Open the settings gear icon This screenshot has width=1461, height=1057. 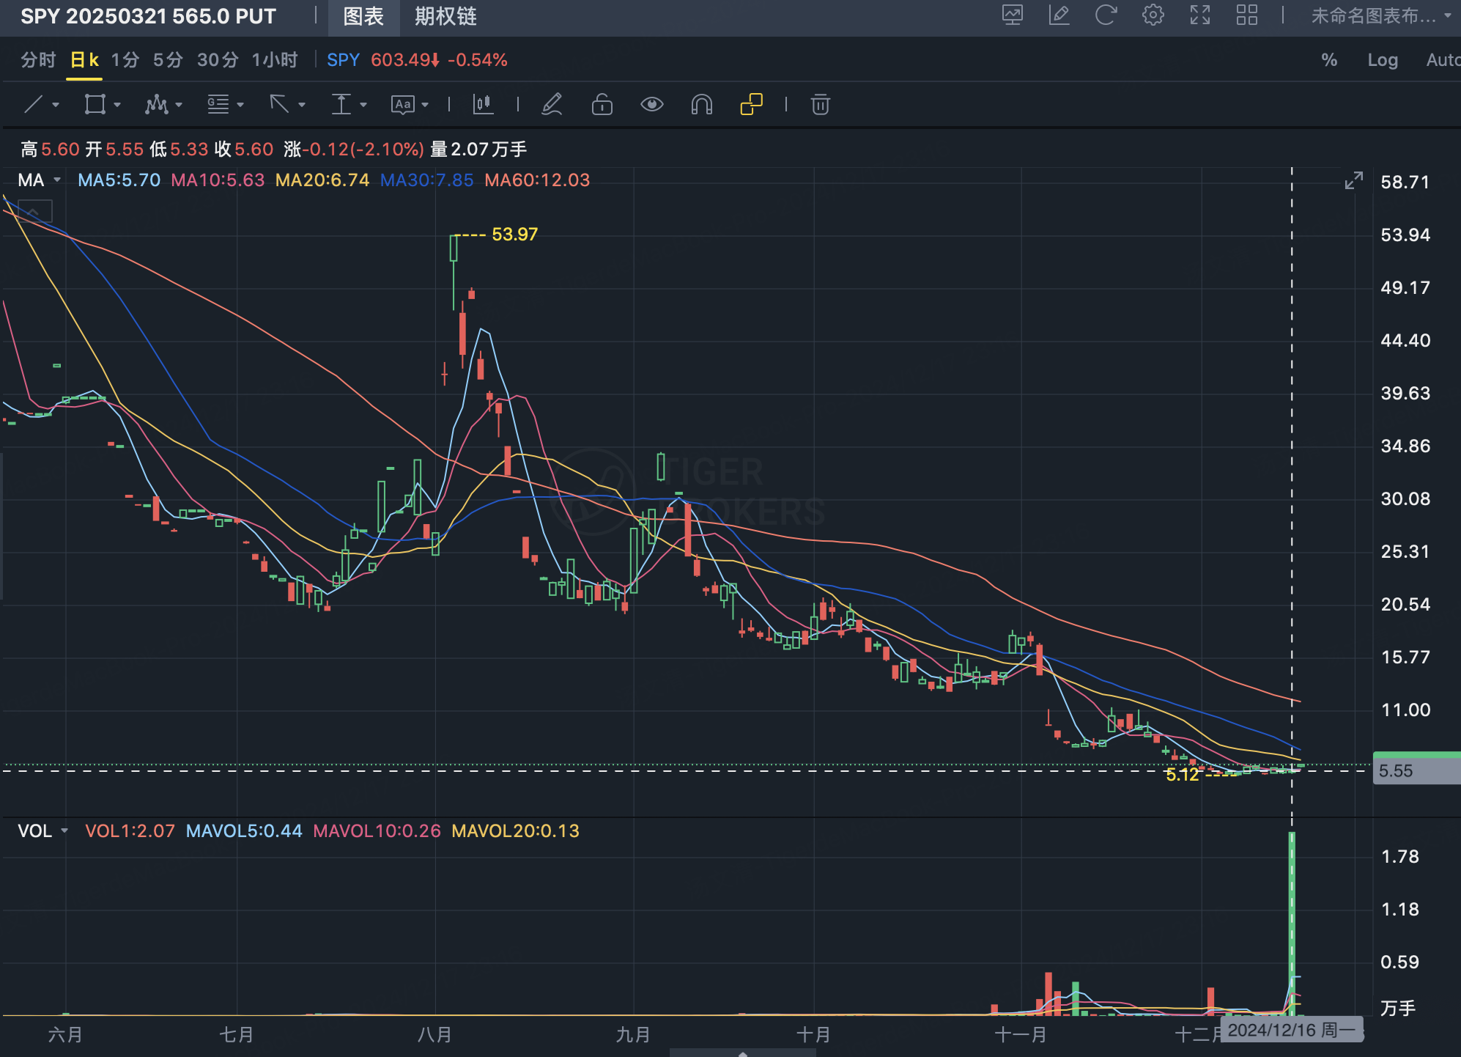click(1153, 15)
